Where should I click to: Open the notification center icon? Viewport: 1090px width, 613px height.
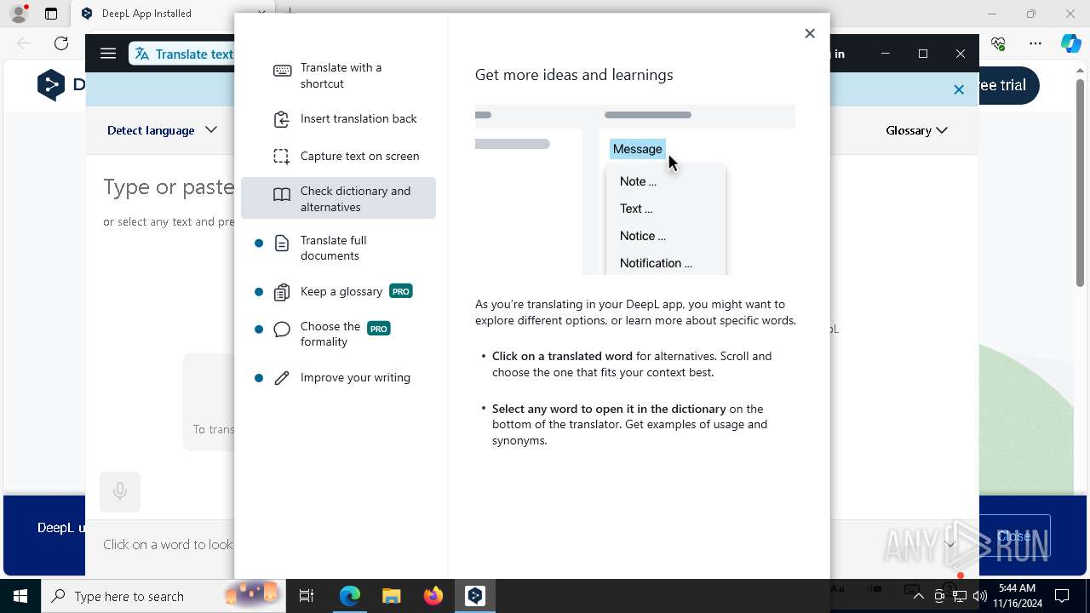tap(1062, 596)
